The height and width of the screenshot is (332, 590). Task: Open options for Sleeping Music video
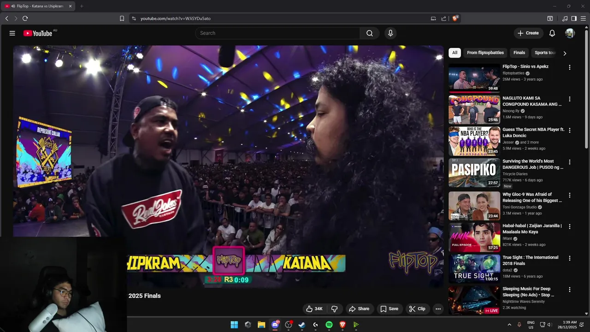click(570, 290)
